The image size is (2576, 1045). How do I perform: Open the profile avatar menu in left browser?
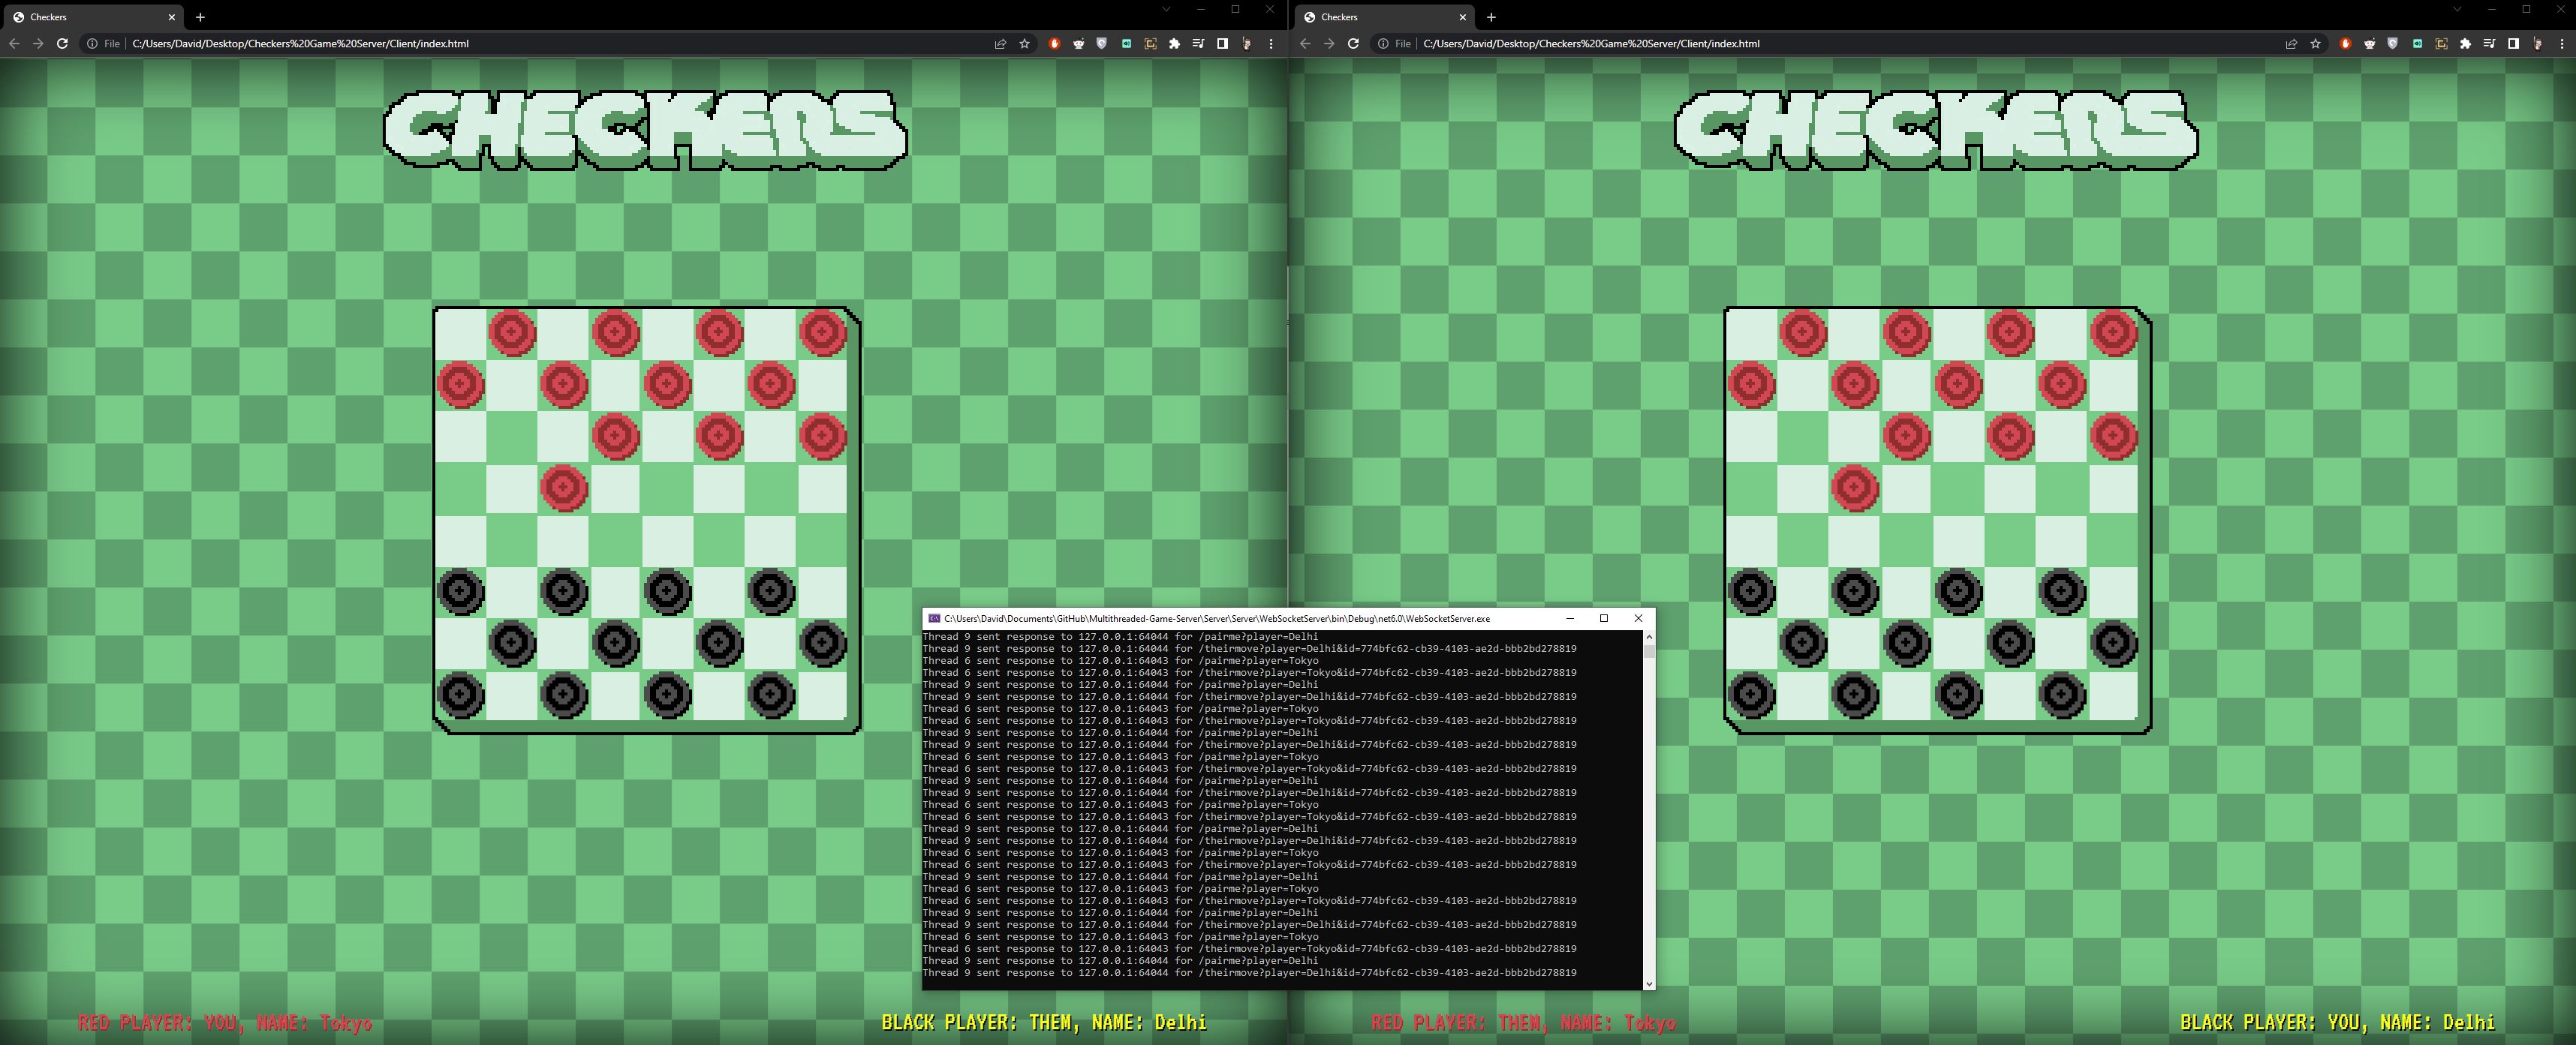pos(1246,44)
